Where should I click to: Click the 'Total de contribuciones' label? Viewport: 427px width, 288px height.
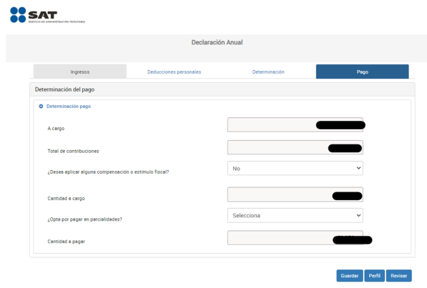[73, 151]
